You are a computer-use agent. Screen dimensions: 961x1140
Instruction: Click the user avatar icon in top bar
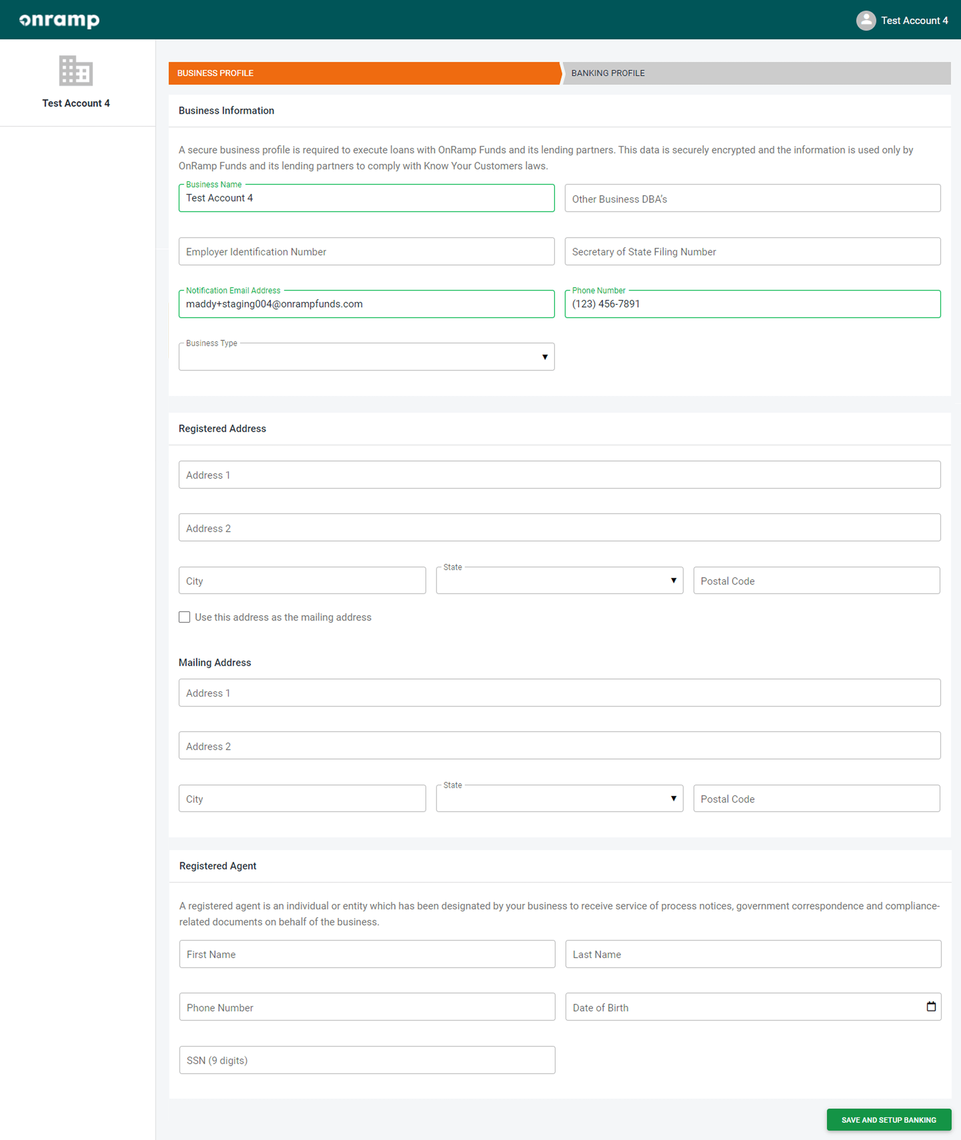tap(866, 20)
